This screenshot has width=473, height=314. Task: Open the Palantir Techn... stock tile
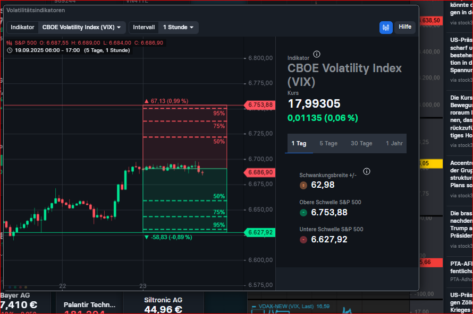[x=89, y=306]
